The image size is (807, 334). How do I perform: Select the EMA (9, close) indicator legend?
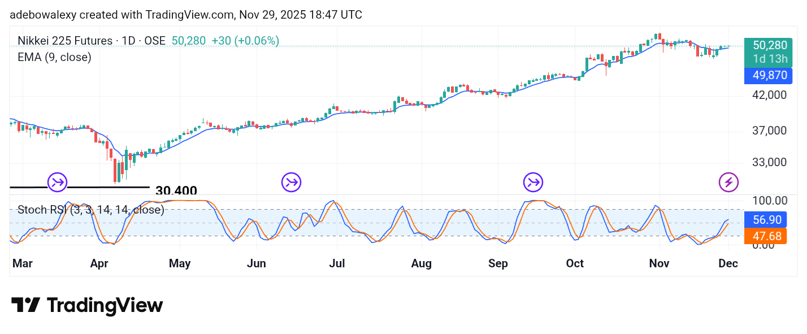54,57
